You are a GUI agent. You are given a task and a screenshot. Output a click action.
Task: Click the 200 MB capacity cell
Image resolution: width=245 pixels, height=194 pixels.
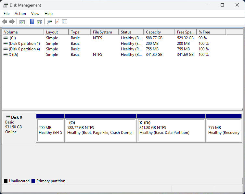click(x=152, y=44)
